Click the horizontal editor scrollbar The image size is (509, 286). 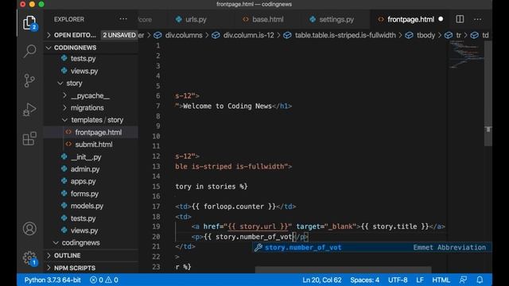point(343,269)
